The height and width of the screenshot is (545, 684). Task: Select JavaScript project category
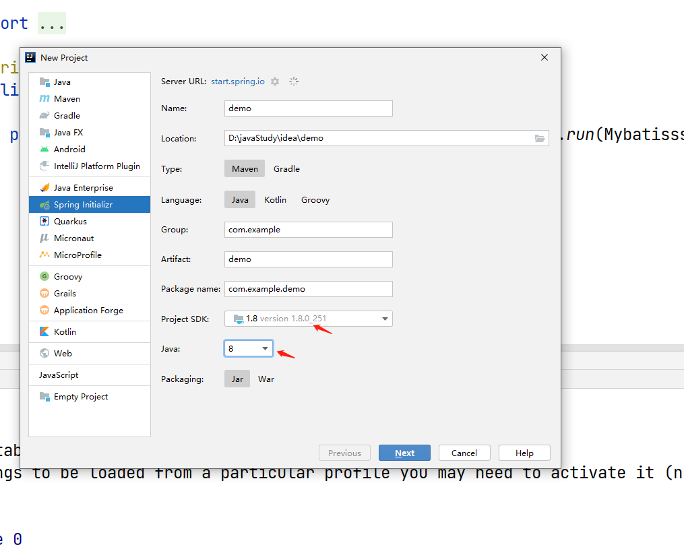90,375
